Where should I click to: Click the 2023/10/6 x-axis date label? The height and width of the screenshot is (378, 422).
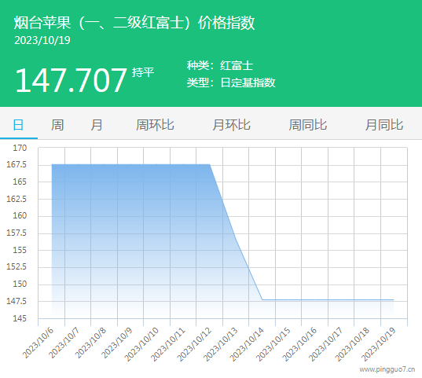(x=38, y=343)
